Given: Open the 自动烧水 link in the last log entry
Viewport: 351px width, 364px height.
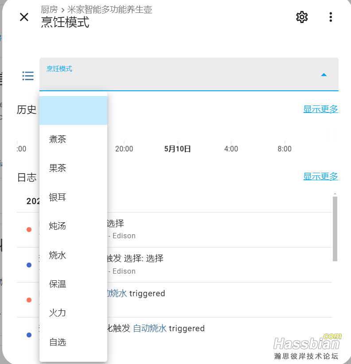Looking at the screenshot, I should point(150,329).
